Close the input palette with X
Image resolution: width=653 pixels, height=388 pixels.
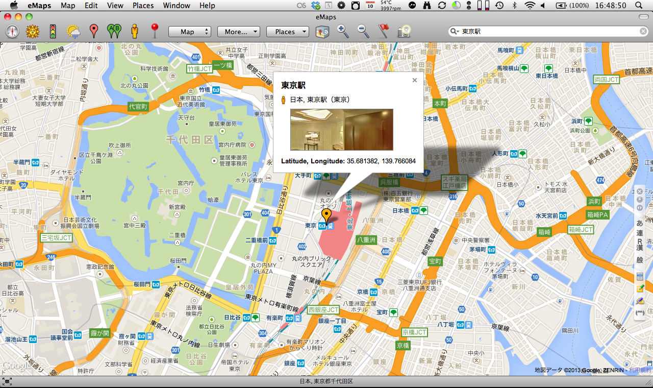pos(640,191)
